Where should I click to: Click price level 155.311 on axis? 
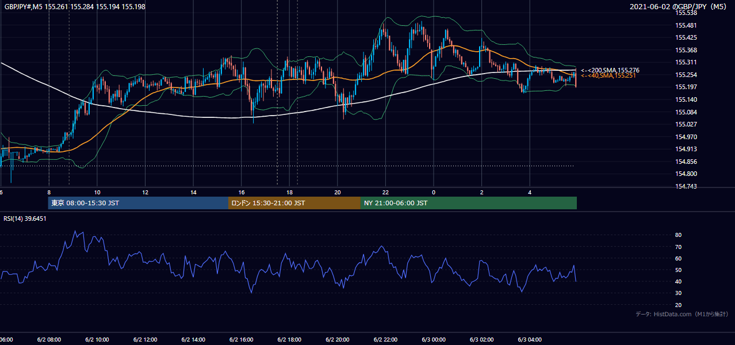[686, 62]
